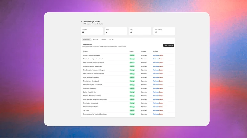Re-index The 3p Fulfilled Snowboard
This screenshot has height=138, width=247.
(x=156, y=55)
